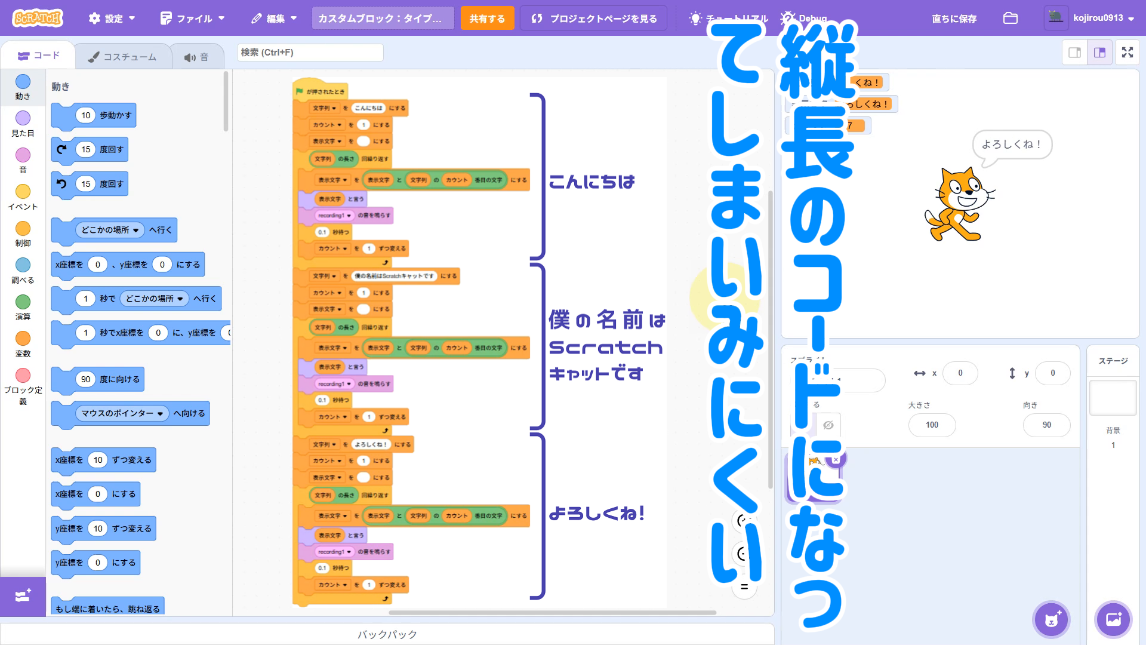This screenshot has width=1146, height=645.
Task: Expand the mouse pointer target dropdown
Action: point(160,414)
